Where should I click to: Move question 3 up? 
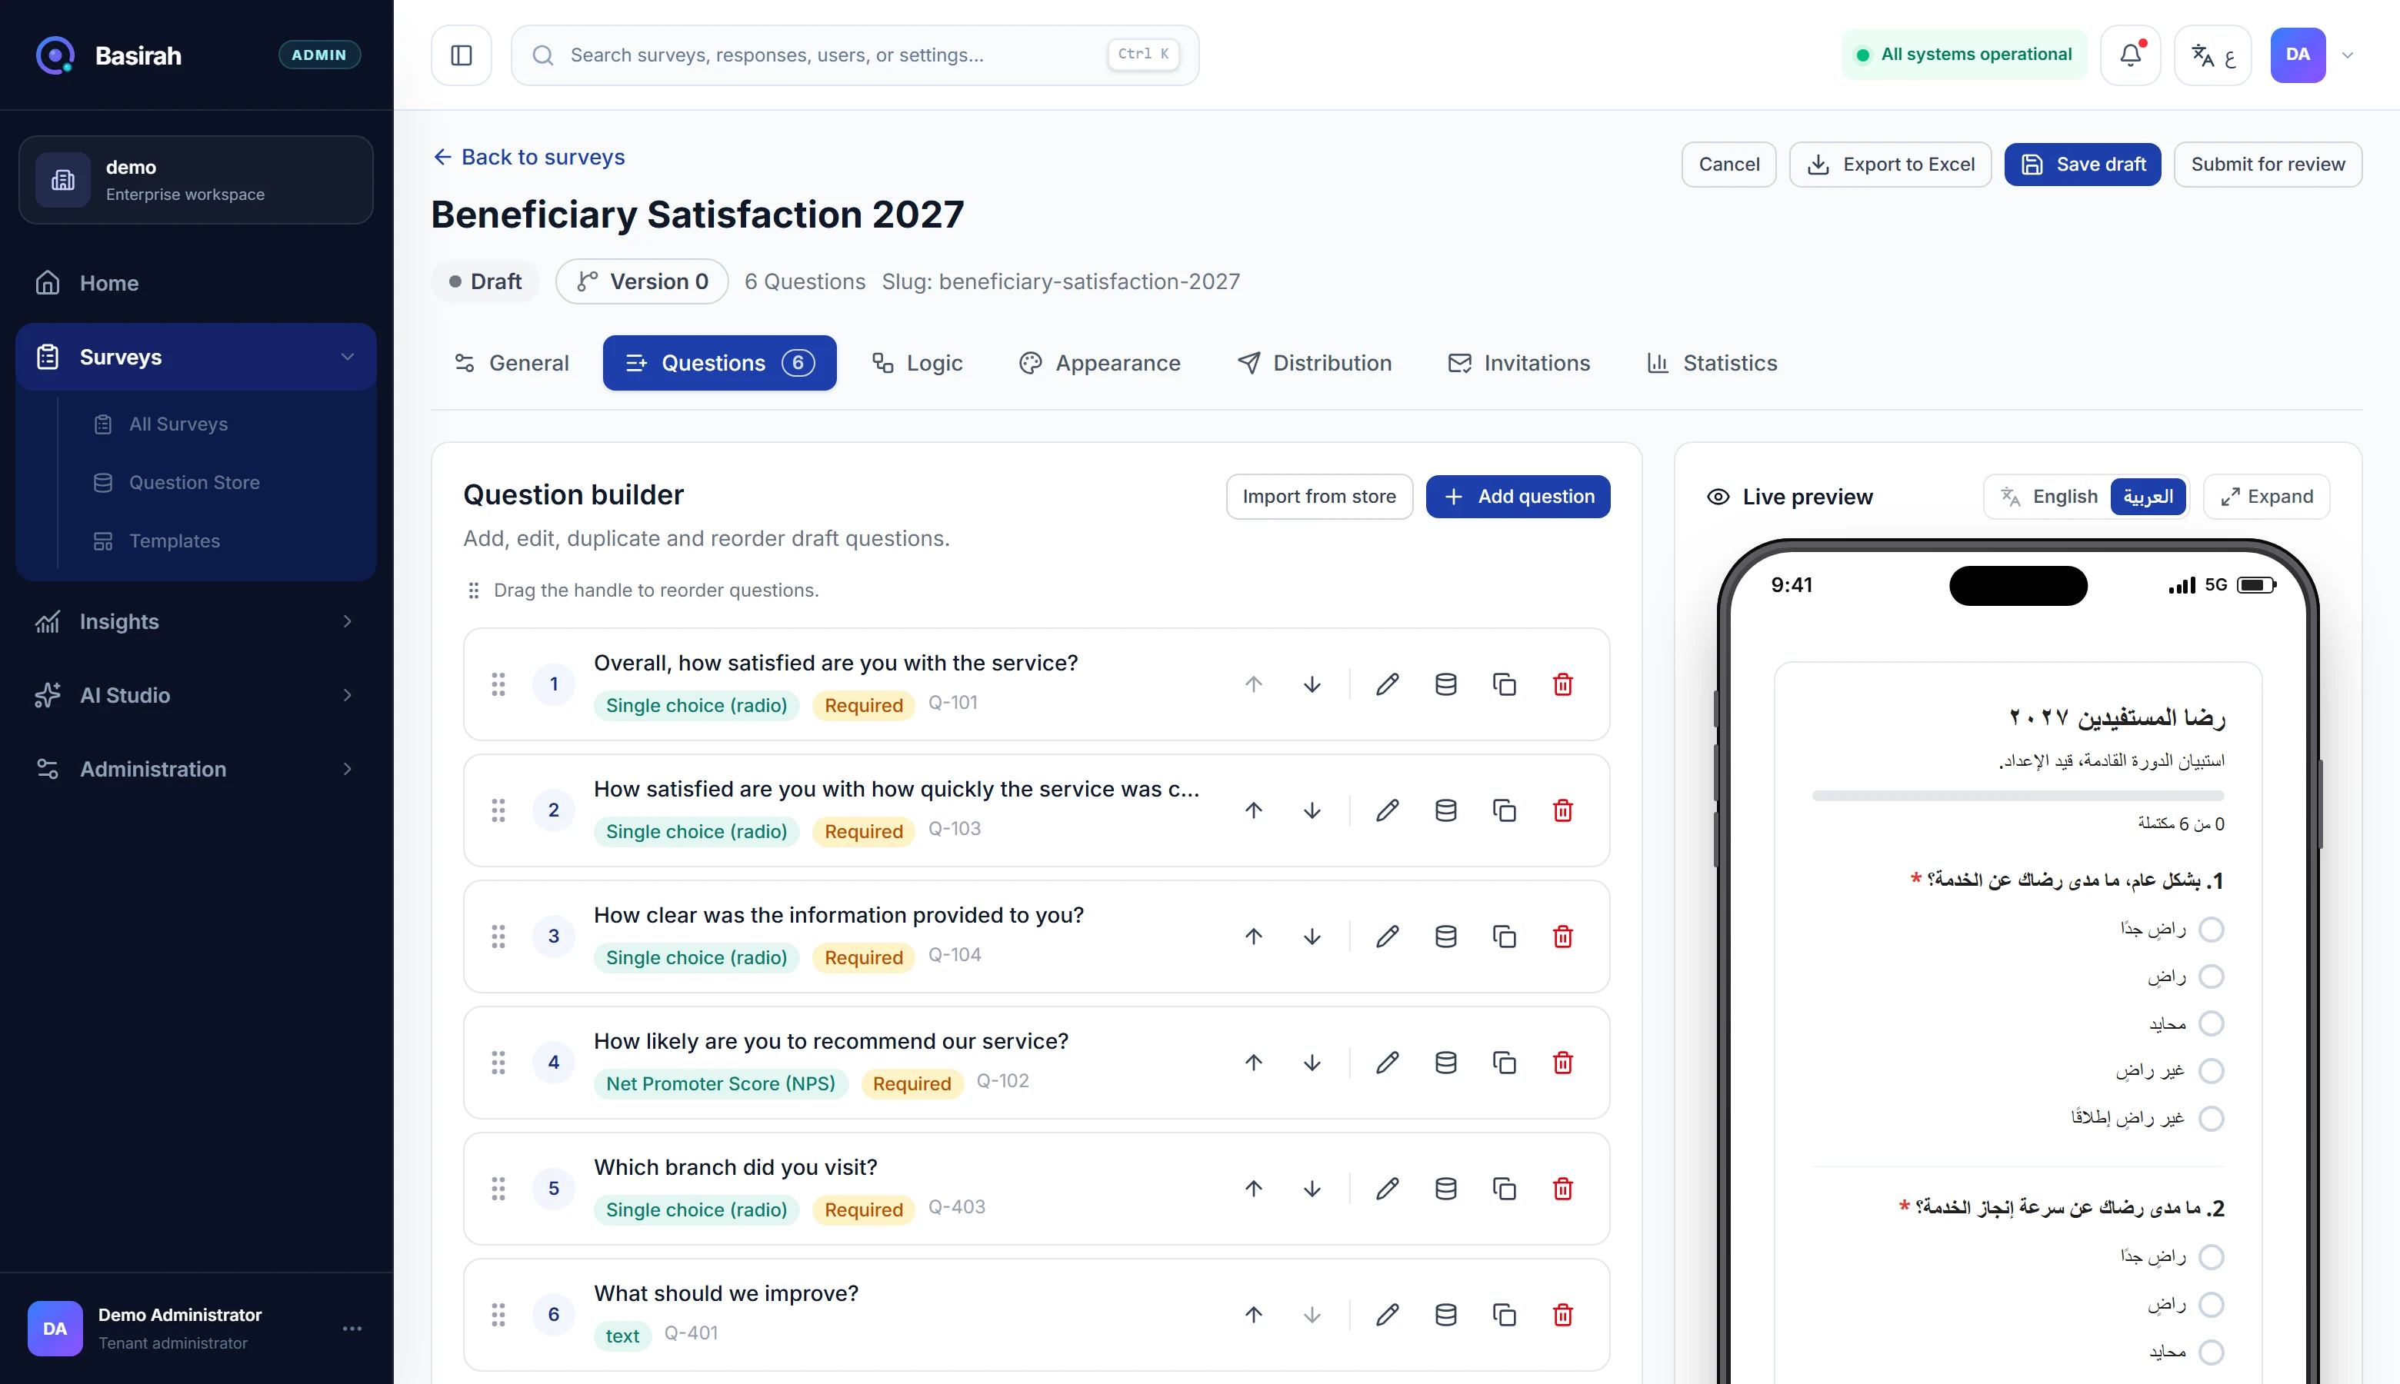point(1254,937)
